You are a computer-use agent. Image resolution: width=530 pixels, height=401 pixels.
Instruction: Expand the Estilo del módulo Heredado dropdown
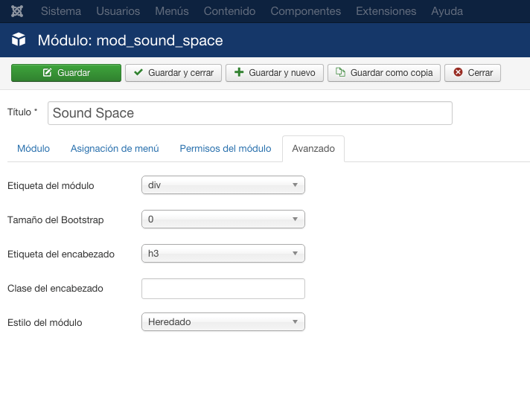pos(223,321)
